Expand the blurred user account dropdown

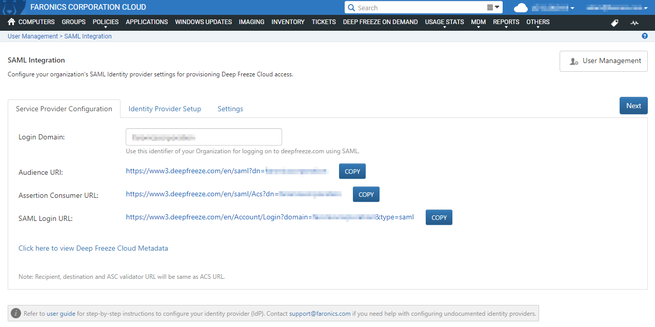(617, 8)
